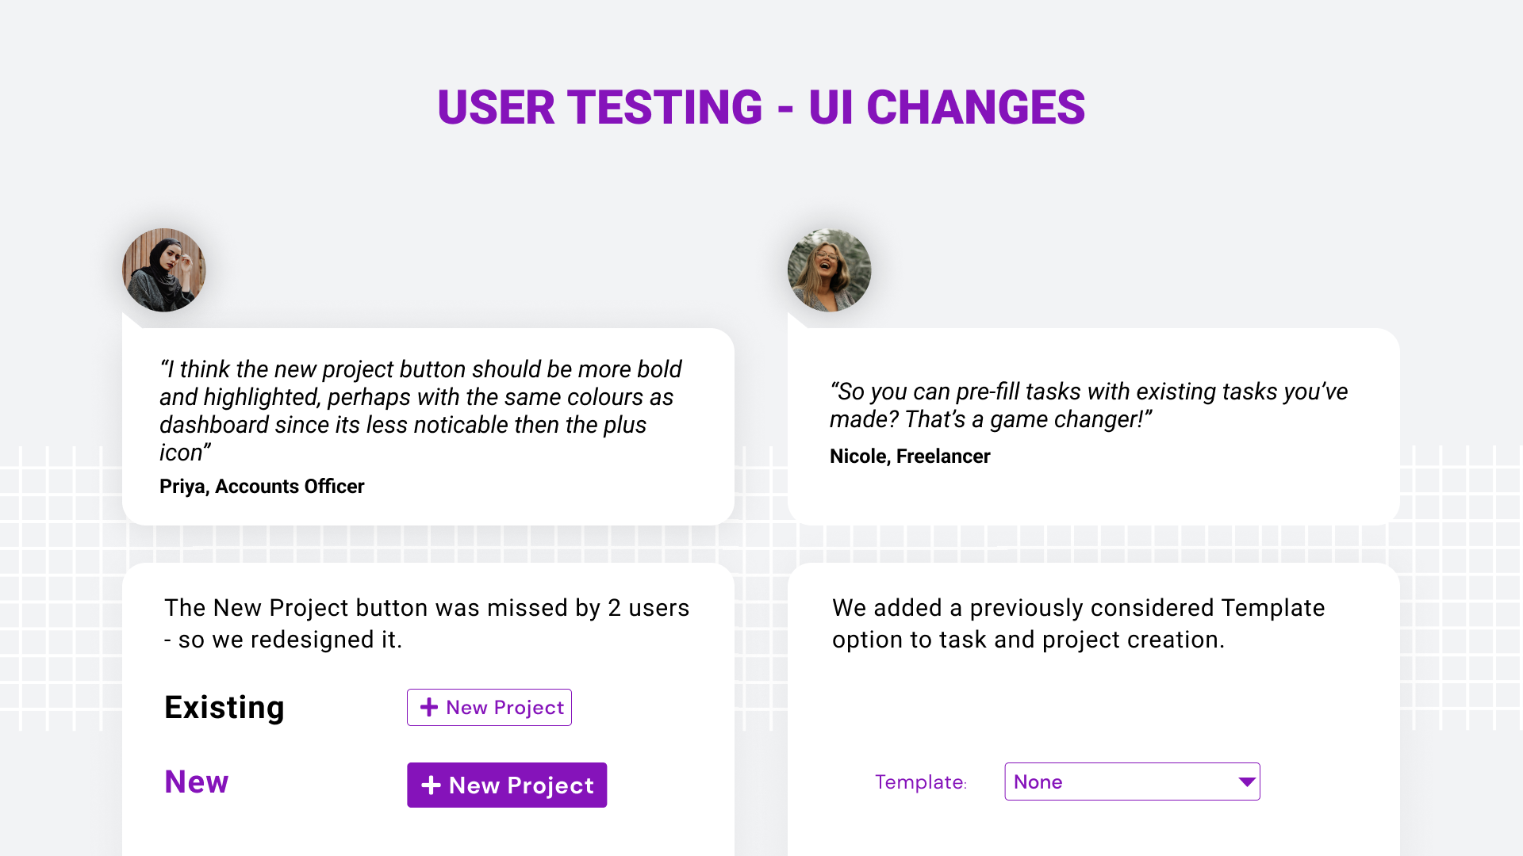The width and height of the screenshot is (1523, 856).
Task: Open the Template dropdown showing None
Action: point(1118,781)
